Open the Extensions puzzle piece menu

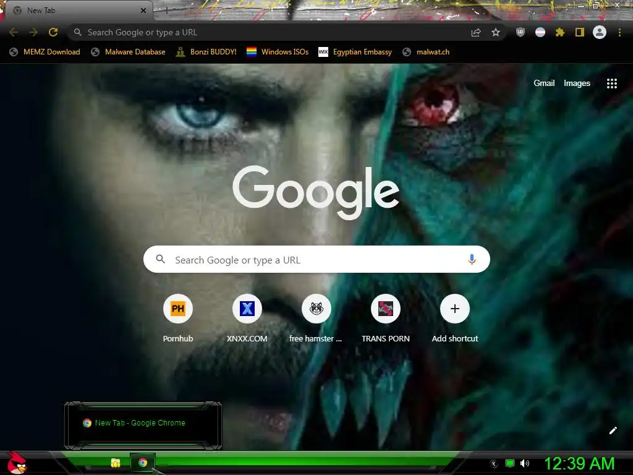[x=560, y=32]
